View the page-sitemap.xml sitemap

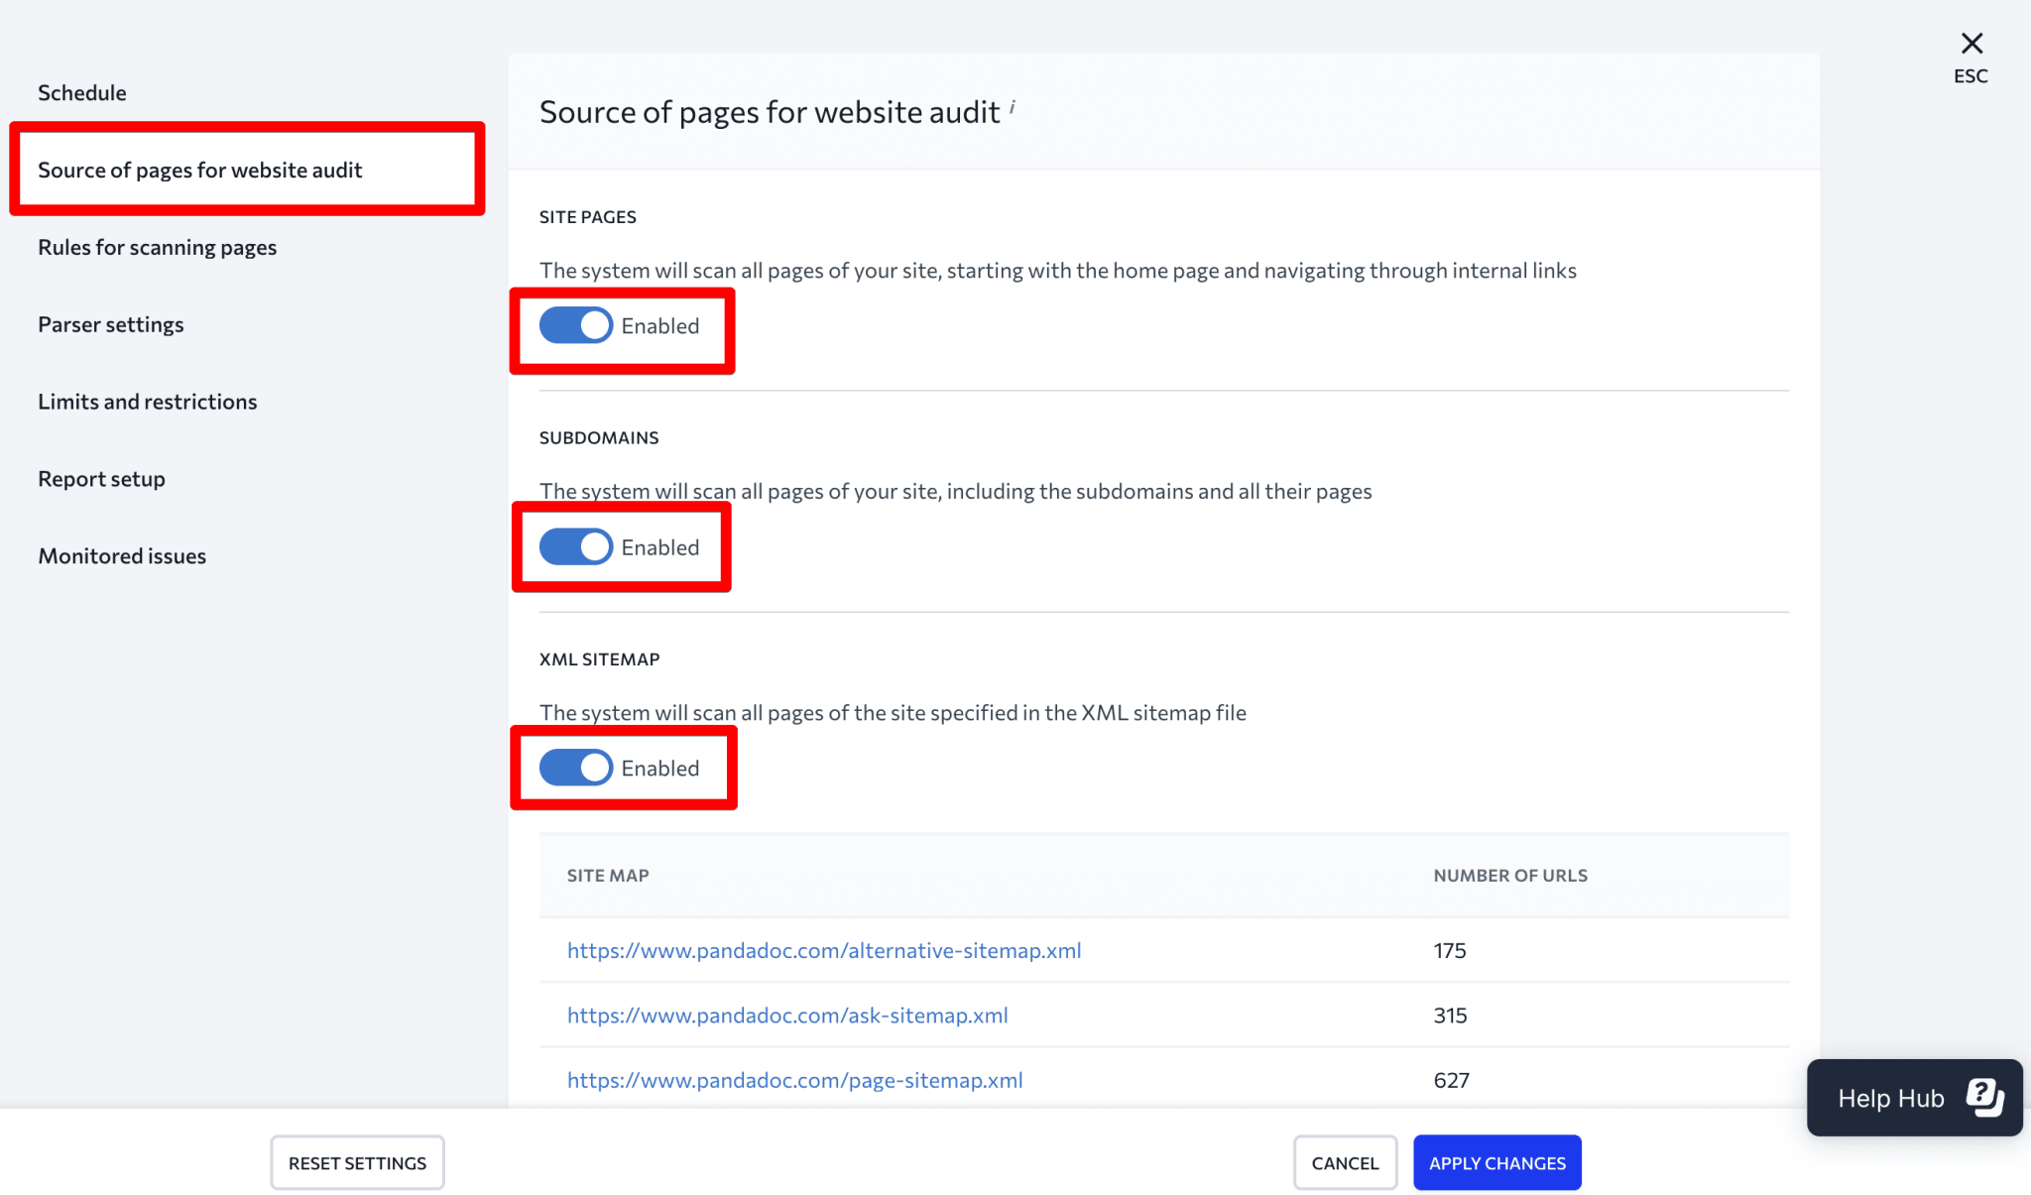pyautogui.click(x=794, y=1080)
